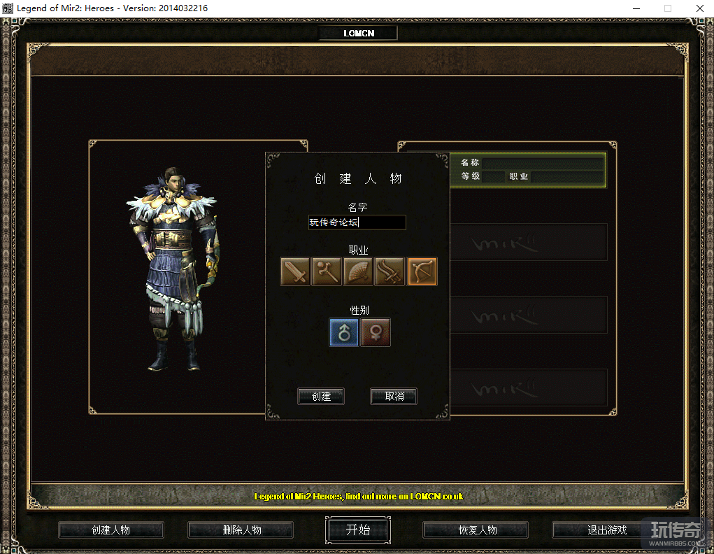Viewport: 714px width, 554px height.
Task: Confirm with the 创建 button
Action: [x=321, y=397]
